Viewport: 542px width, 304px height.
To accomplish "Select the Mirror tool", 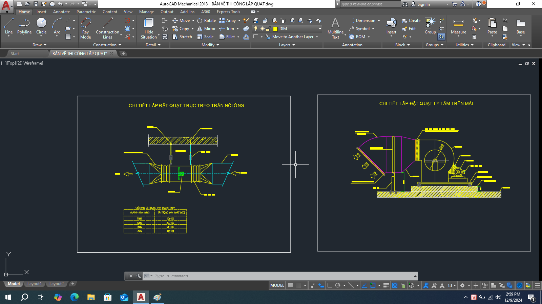I will pos(207,29).
